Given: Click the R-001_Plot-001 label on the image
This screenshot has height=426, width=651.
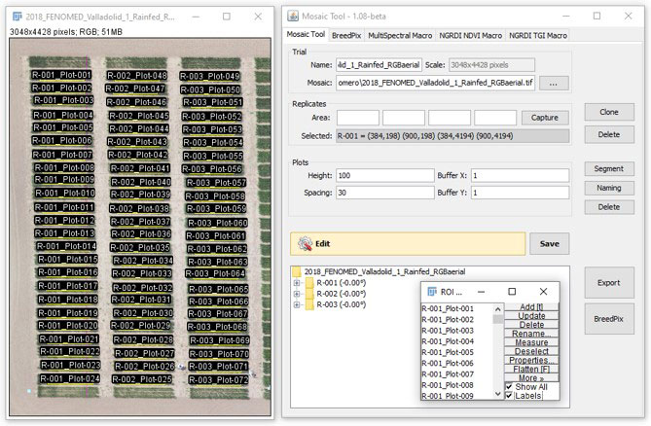Looking at the screenshot, I should (x=61, y=75).
